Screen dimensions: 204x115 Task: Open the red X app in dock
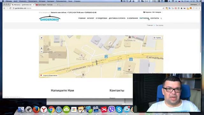[x=104, y=110]
